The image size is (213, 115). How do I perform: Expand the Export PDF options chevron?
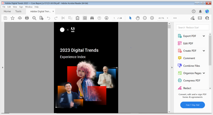(204, 36)
